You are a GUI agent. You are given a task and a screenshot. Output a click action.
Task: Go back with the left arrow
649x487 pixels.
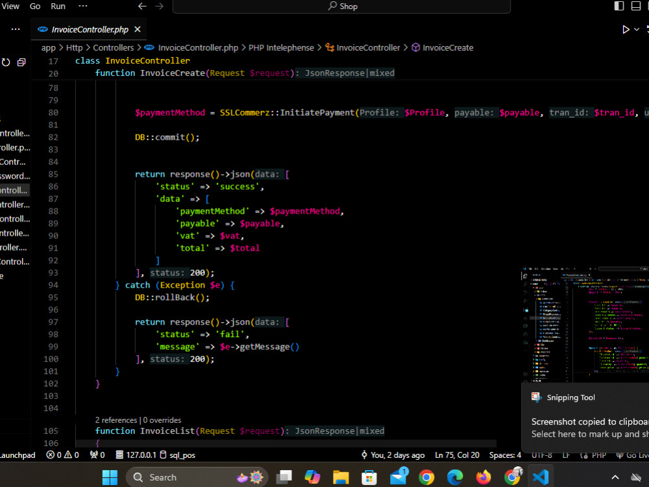pyautogui.click(x=142, y=6)
